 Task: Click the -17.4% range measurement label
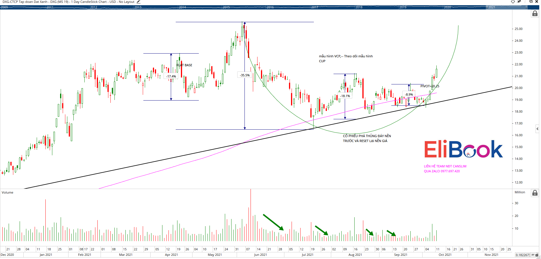click(171, 76)
